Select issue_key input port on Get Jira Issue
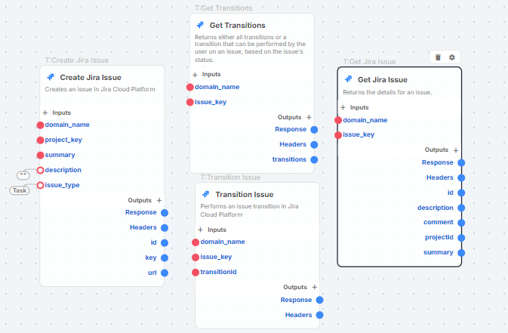The width and height of the screenshot is (508, 333). point(338,135)
